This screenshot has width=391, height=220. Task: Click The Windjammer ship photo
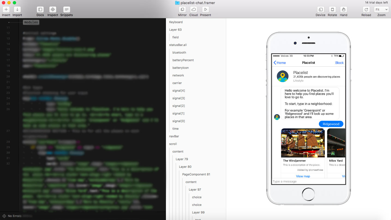click(303, 143)
